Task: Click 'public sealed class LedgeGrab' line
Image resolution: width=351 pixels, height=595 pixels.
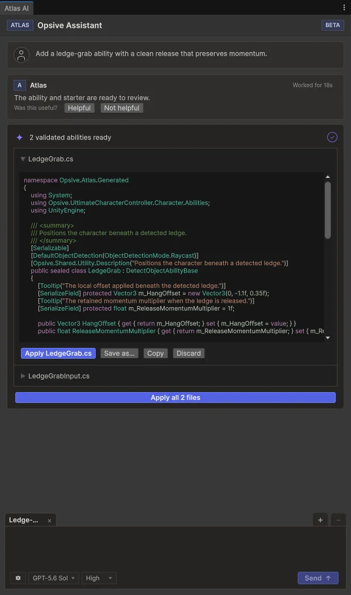Action: click(114, 270)
